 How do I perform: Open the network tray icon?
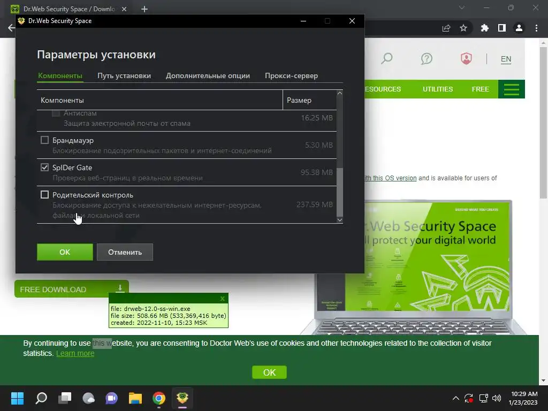[x=483, y=398]
